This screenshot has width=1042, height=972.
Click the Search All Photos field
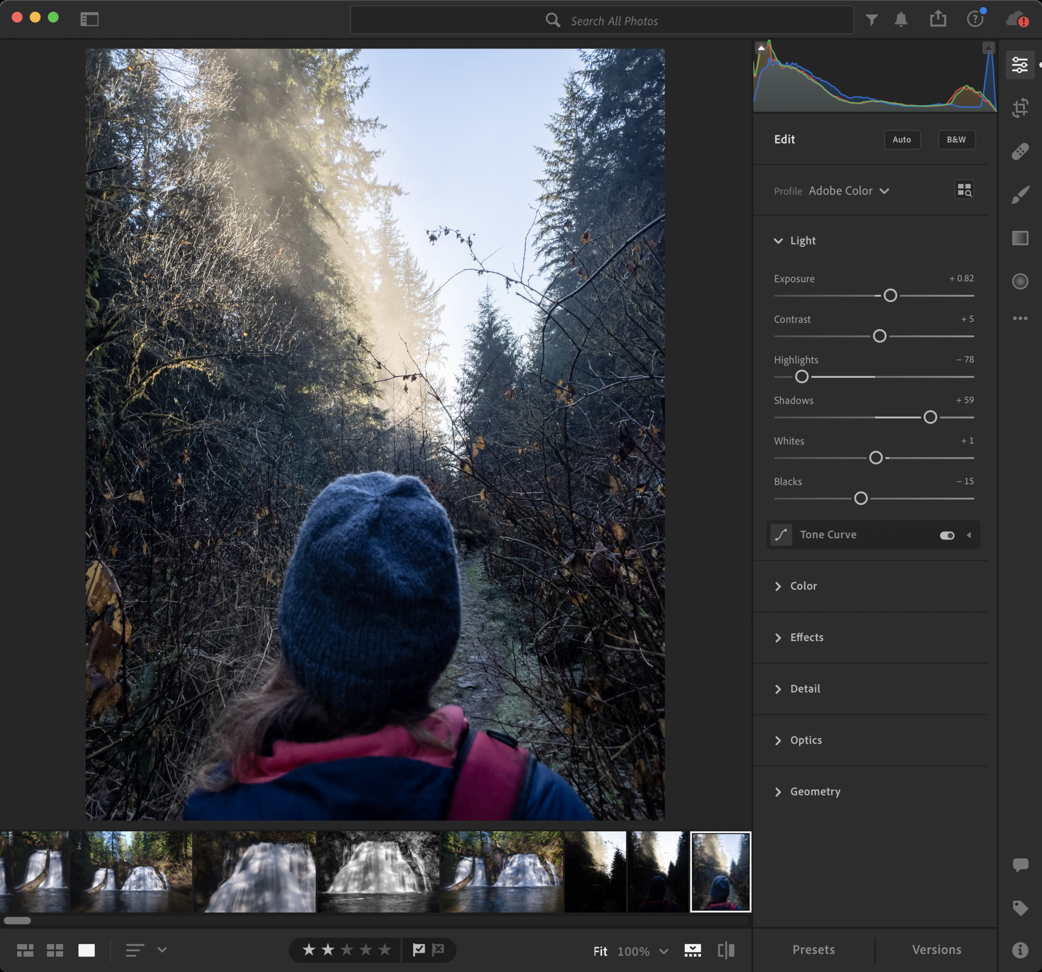point(602,20)
